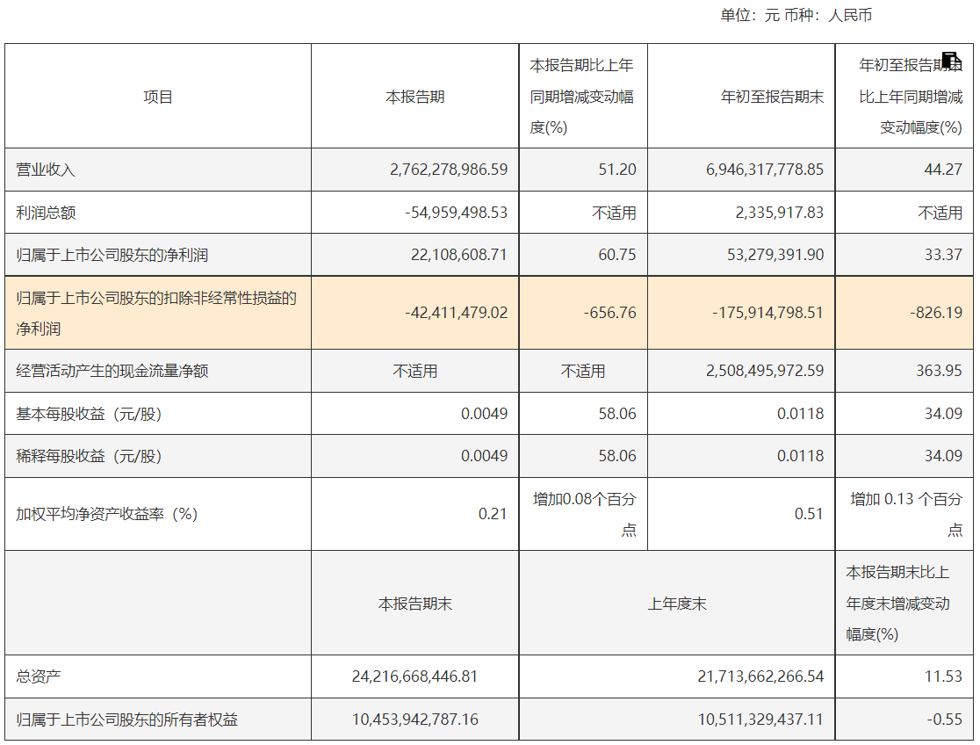Click the highlighted 扣除非经常性损益的净利润 label
980x745 pixels.
[156, 313]
